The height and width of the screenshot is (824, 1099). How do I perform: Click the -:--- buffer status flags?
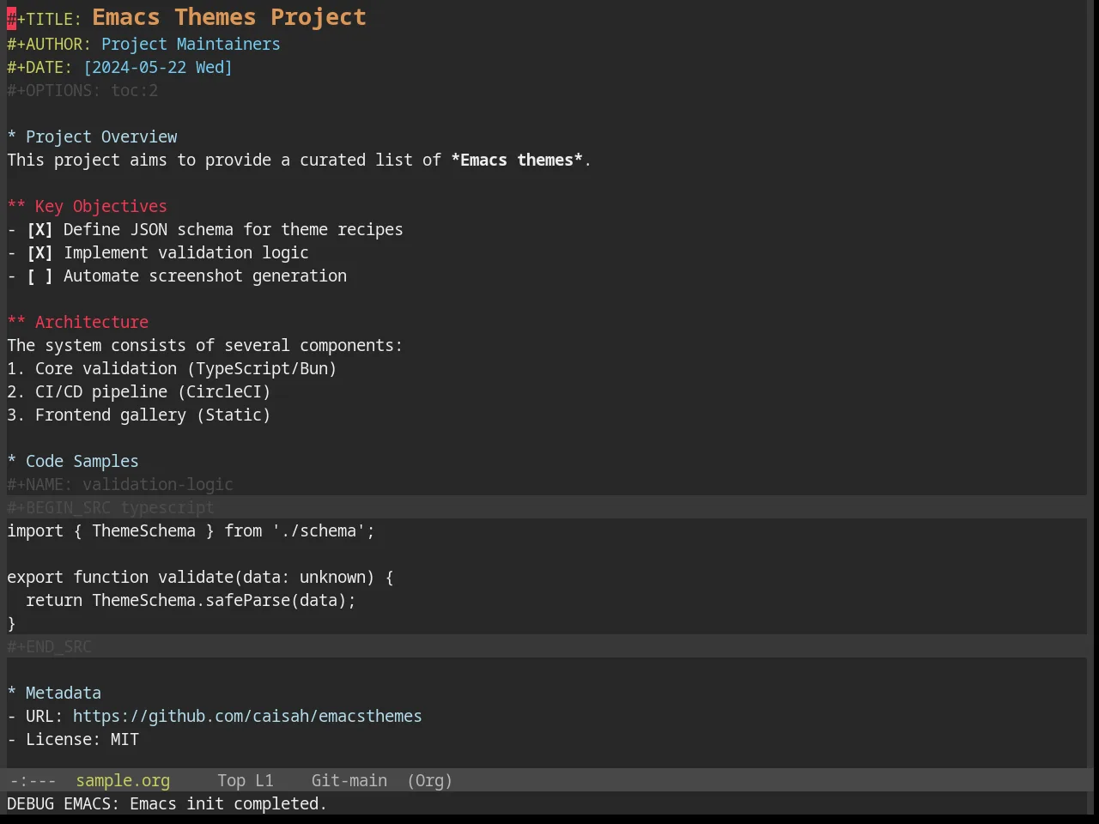click(33, 781)
